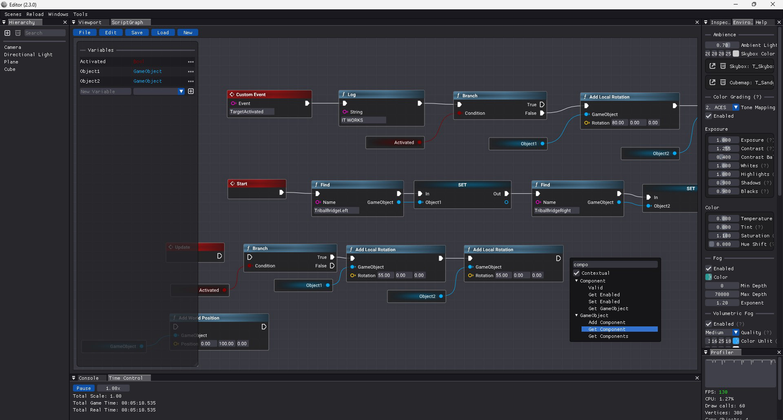Screen dimensions: 783x420
Task: Open the Tone Mapping ACES dropdown
Action: point(735,107)
